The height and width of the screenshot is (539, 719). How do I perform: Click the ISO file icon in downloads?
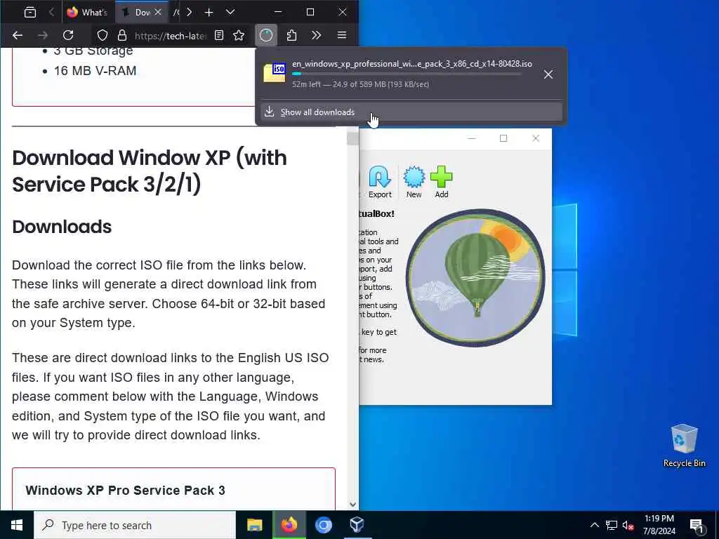(x=275, y=72)
